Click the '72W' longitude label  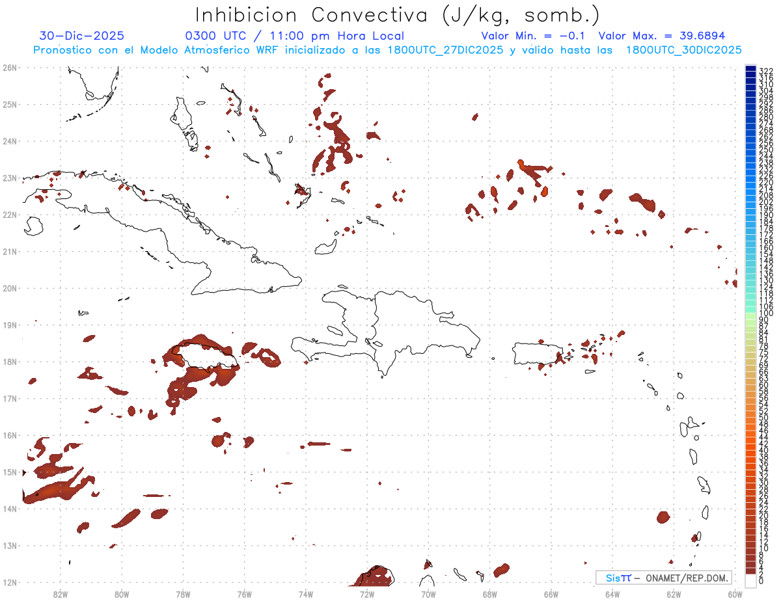point(367,593)
